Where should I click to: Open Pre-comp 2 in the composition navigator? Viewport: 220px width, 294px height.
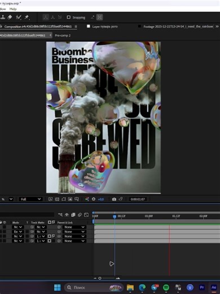tap(63, 36)
